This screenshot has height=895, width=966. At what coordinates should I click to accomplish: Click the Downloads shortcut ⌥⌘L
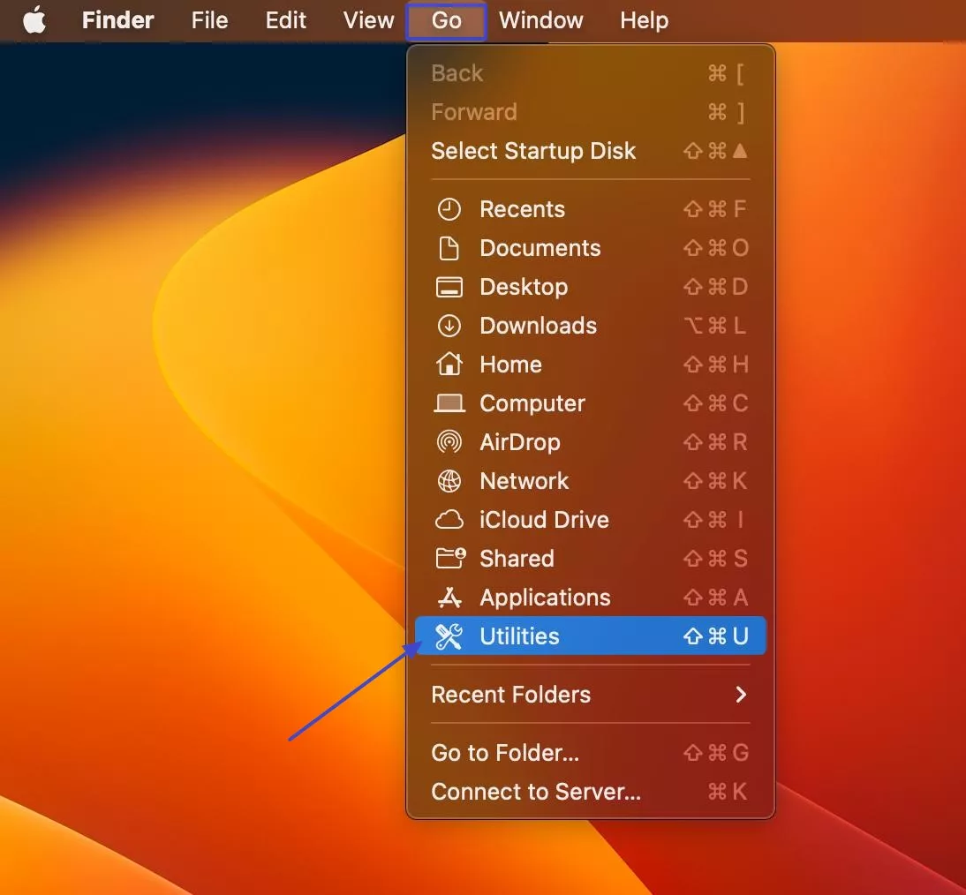click(716, 326)
